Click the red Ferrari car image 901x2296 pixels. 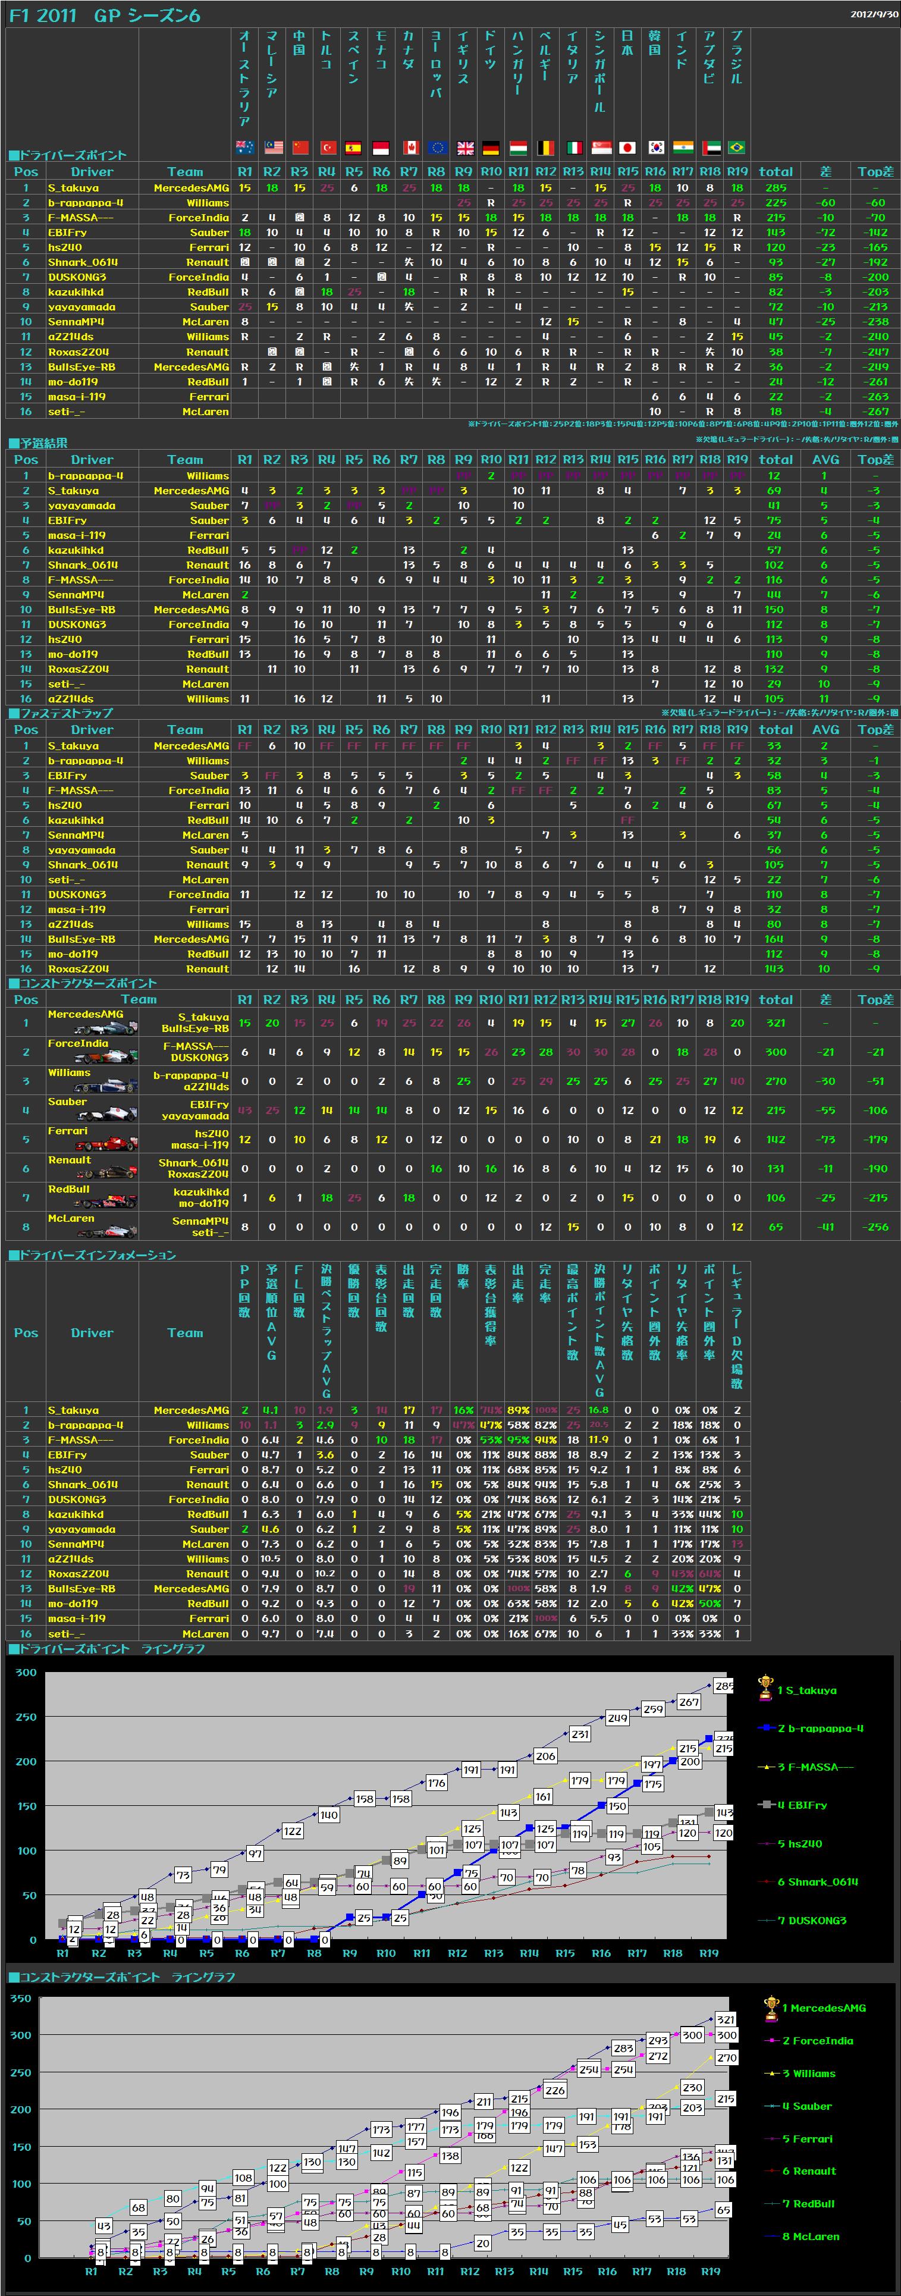[107, 1144]
